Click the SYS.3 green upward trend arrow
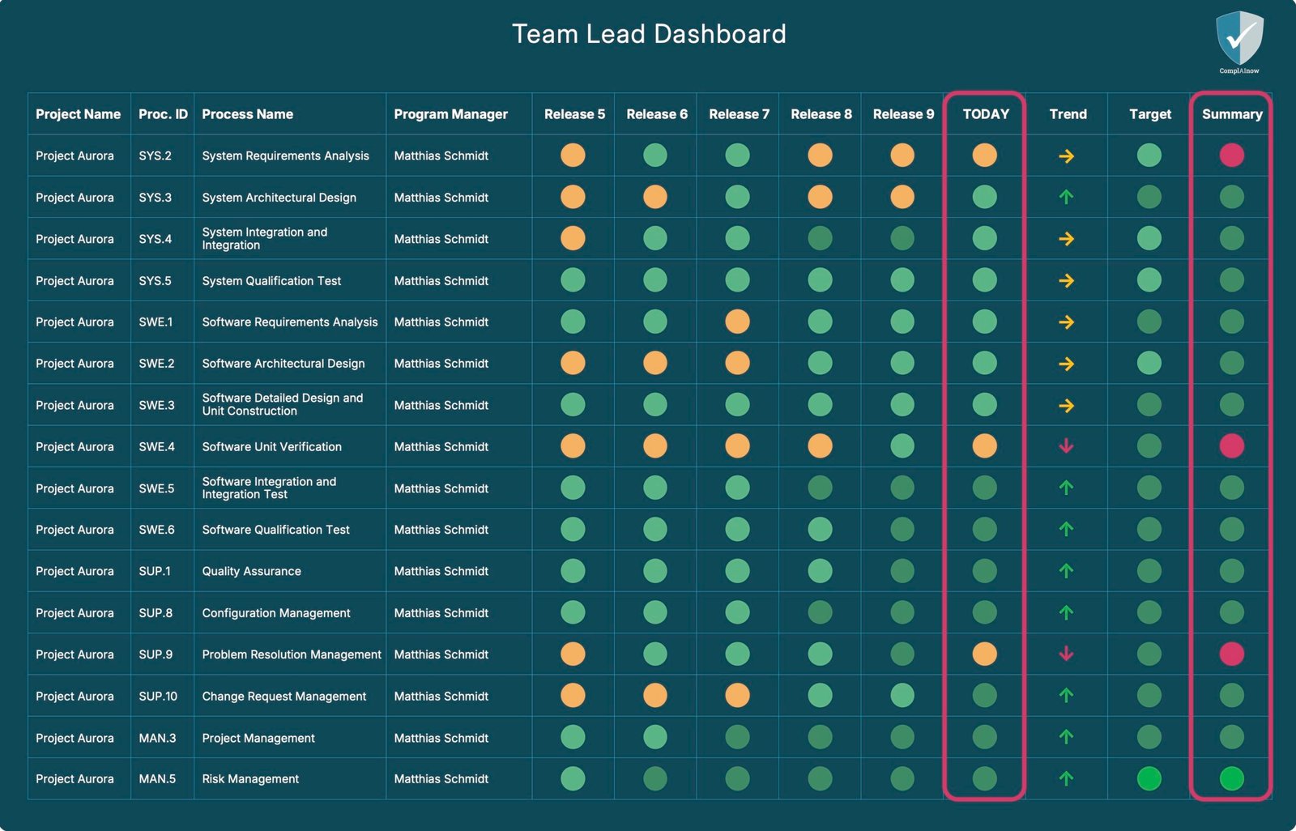Viewport: 1296px width, 831px height. (1067, 197)
